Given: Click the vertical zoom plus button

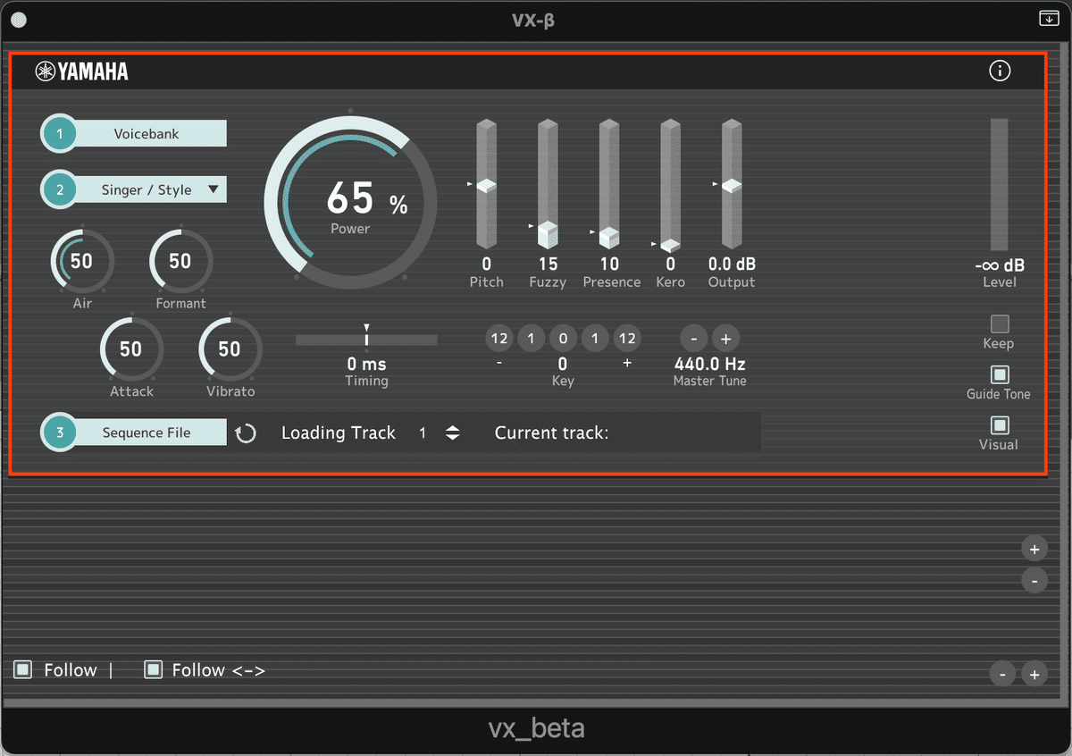Looking at the screenshot, I should [x=1034, y=549].
